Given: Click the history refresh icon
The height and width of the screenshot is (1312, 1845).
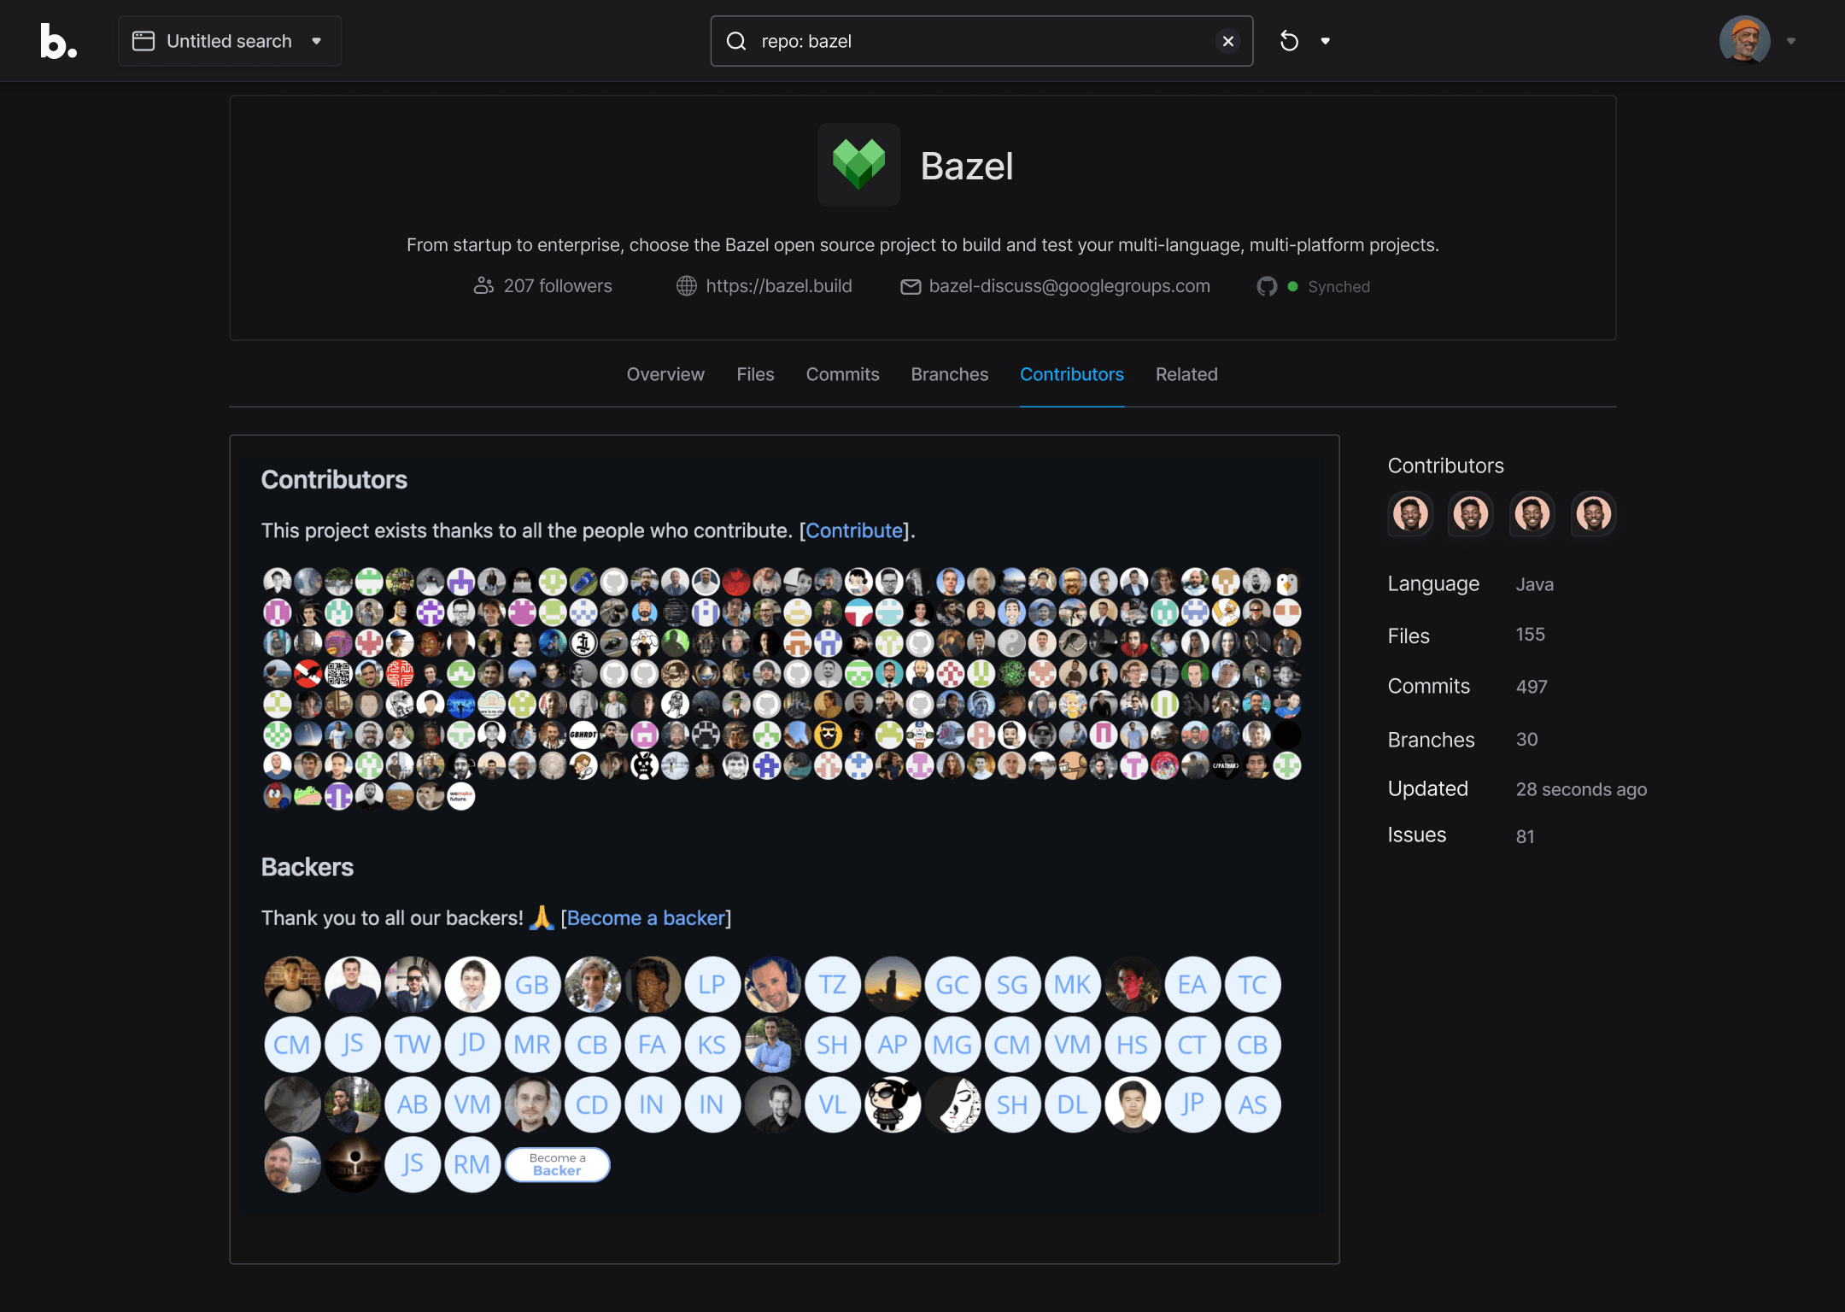Looking at the screenshot, I should point(1289,41).
